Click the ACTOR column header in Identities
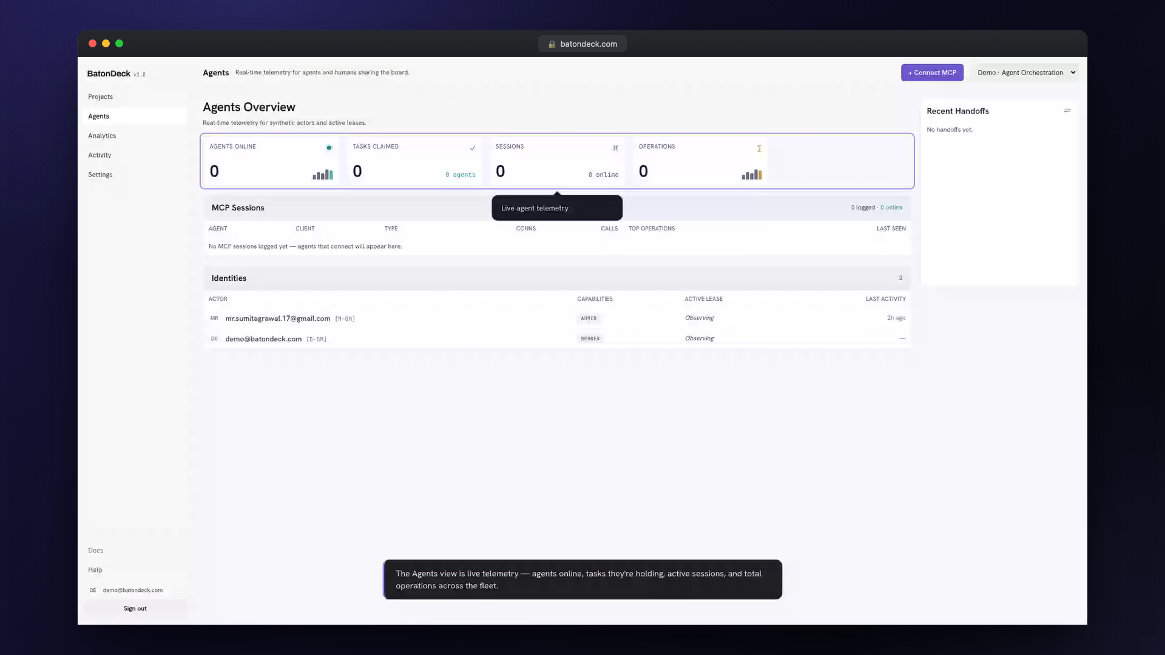Screen dimensions: 1165x655 pyautogui.click(x=218, y=299)
